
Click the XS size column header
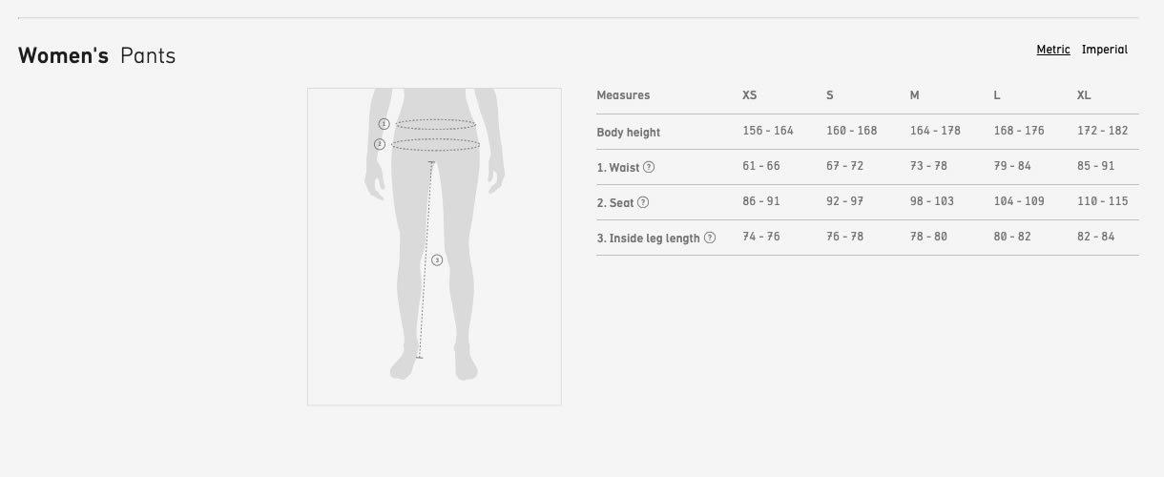(x=750, y=95)
